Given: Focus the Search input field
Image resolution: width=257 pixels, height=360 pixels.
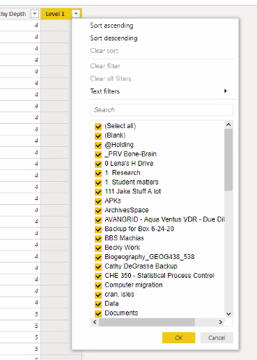Looking at the screenshot, I should [162, 110].
